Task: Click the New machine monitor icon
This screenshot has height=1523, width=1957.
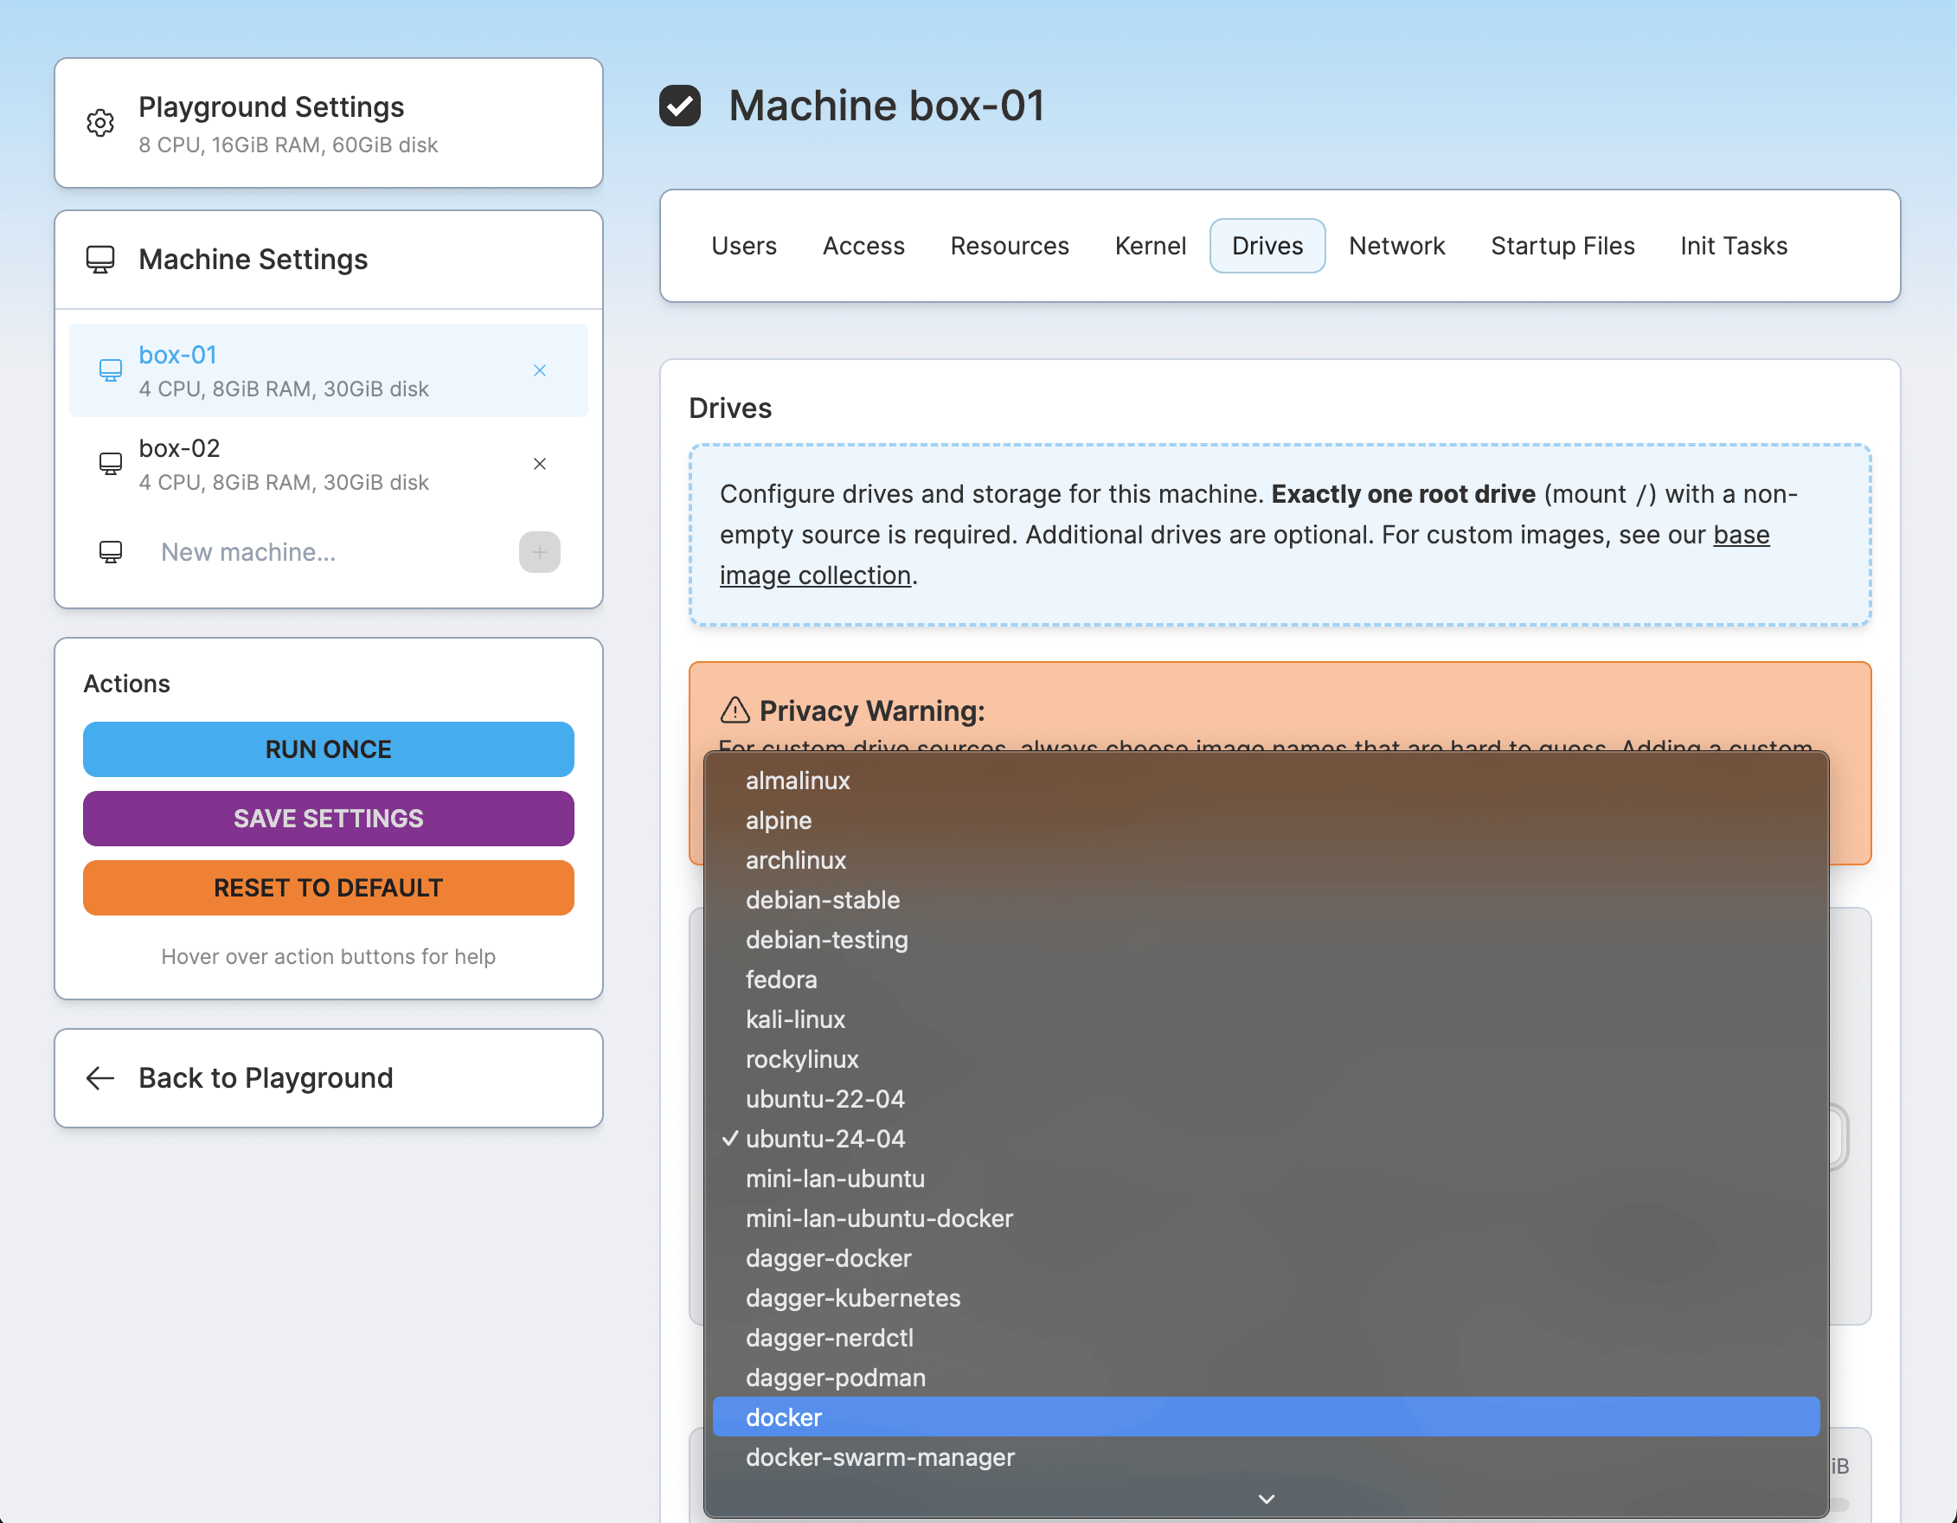Action: (x=110, y=552)
